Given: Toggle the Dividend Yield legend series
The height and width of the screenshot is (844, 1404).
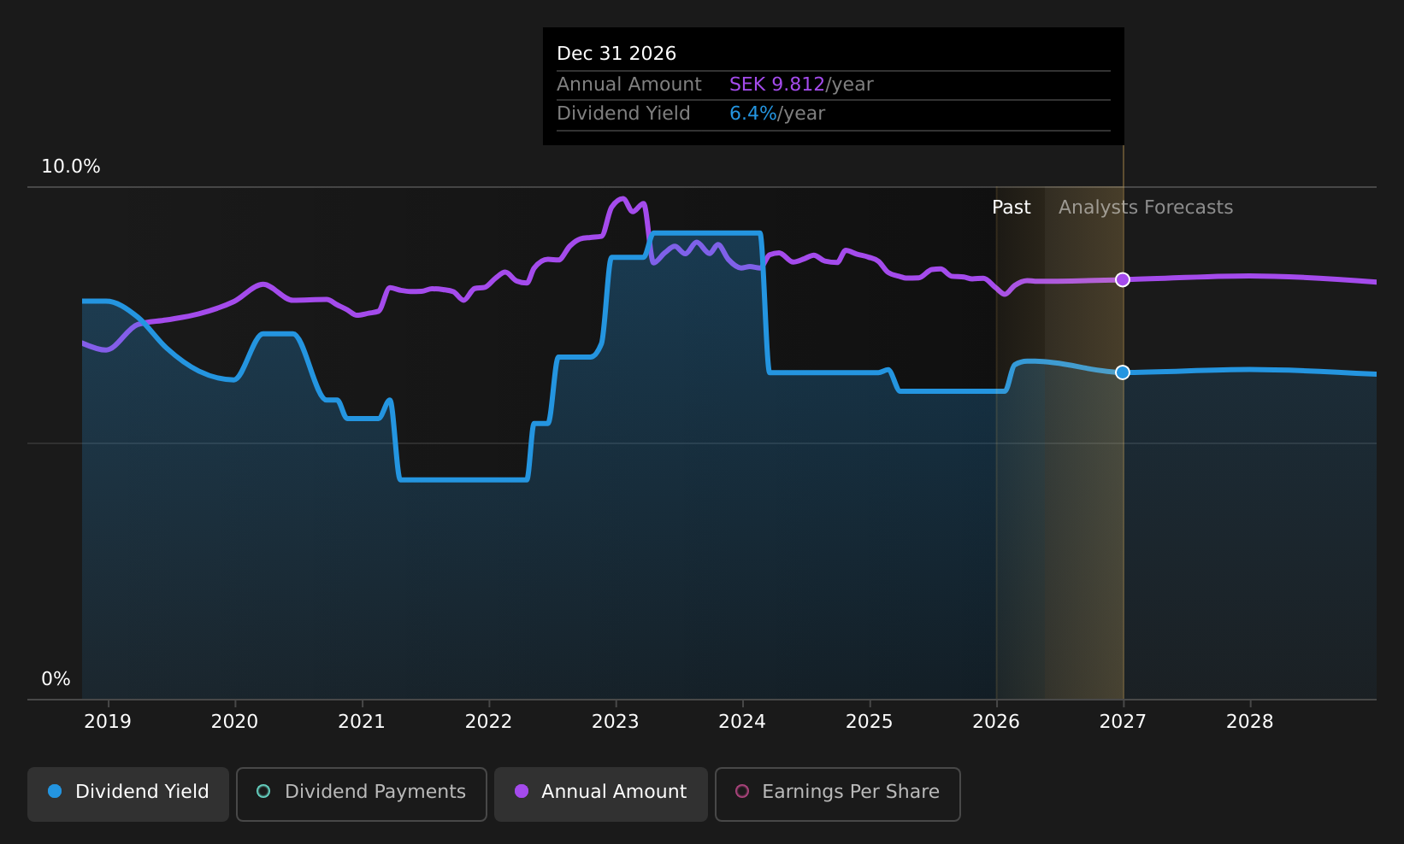Looking at the screenshot, I should pos(128,794).
